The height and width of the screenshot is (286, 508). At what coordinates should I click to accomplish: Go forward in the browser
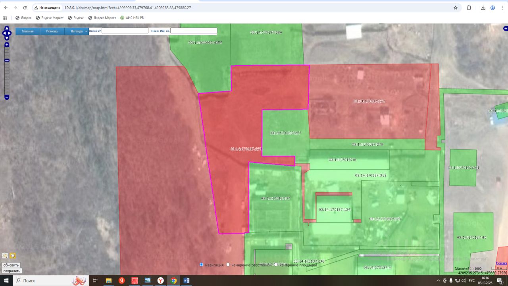point(15,8)
